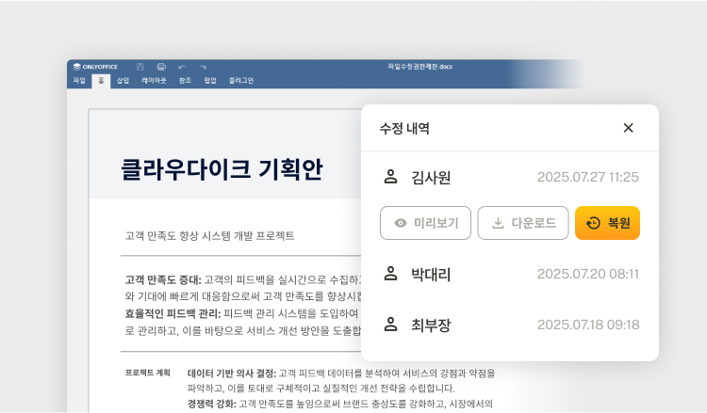707x413 pixels.
Task: Click the user icon beside 김사원
Action: (390, 177)
